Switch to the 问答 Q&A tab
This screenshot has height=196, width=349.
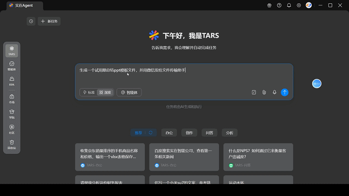point(209,133)
